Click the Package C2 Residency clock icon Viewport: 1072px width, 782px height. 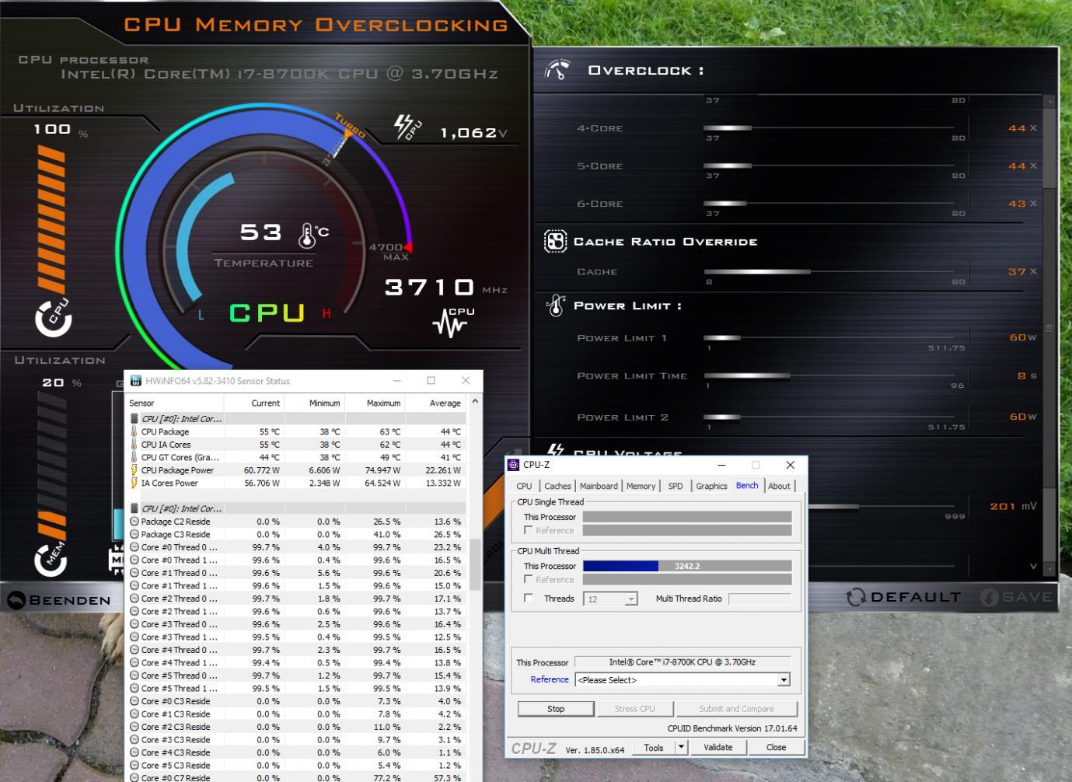click(x=134, y=522)
